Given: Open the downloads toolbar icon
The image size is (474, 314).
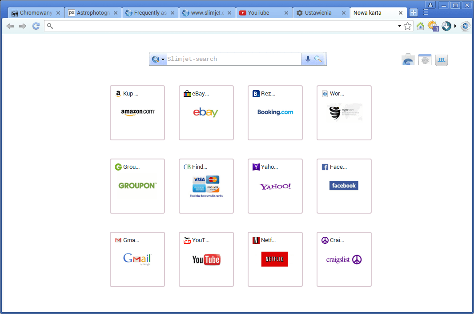Looking at the screenshot, I should (x=446, y=26).
